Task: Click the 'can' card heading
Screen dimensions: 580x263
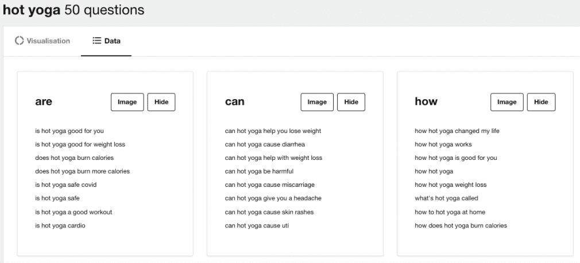Action: pos(235,102)
